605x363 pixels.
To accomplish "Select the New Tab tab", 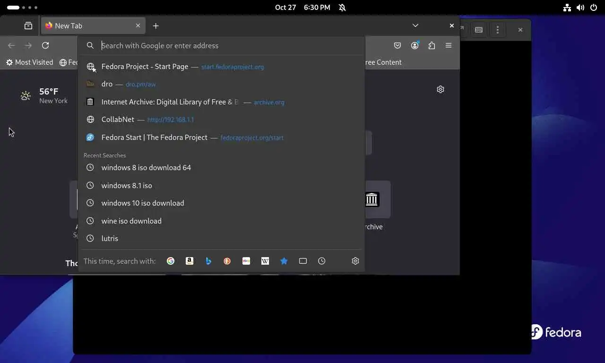I will click(x=94, y=26).
